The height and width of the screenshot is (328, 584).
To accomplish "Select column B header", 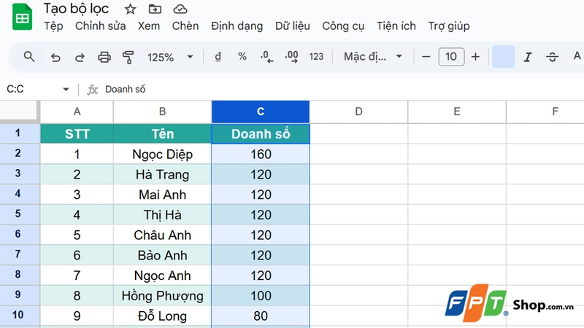I will 162,112.
